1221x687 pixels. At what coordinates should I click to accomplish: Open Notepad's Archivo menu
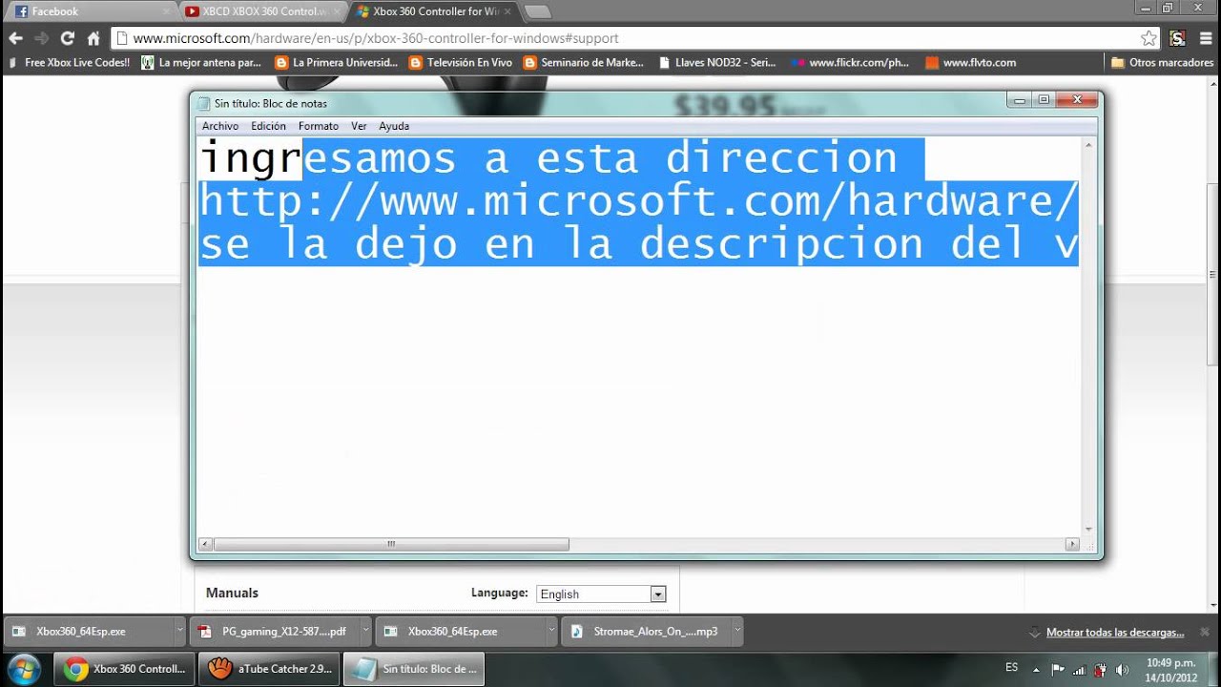(x=220, y=126)
